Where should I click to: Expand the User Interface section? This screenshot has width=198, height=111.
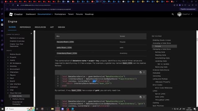[8, 84]
